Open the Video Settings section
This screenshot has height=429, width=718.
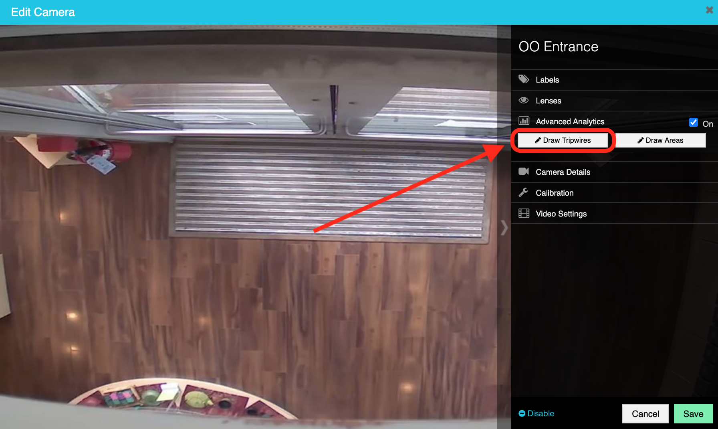[x=614, y=213]
